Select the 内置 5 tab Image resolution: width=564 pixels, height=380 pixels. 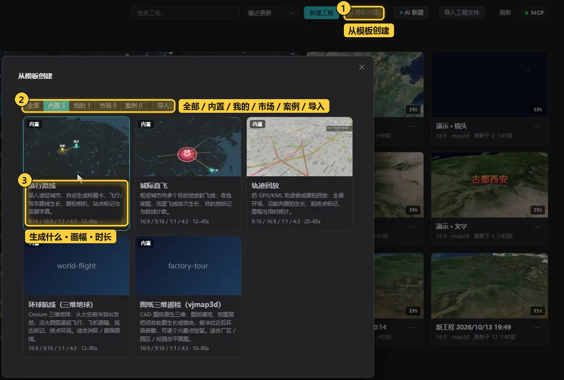(x=56, y=106)
